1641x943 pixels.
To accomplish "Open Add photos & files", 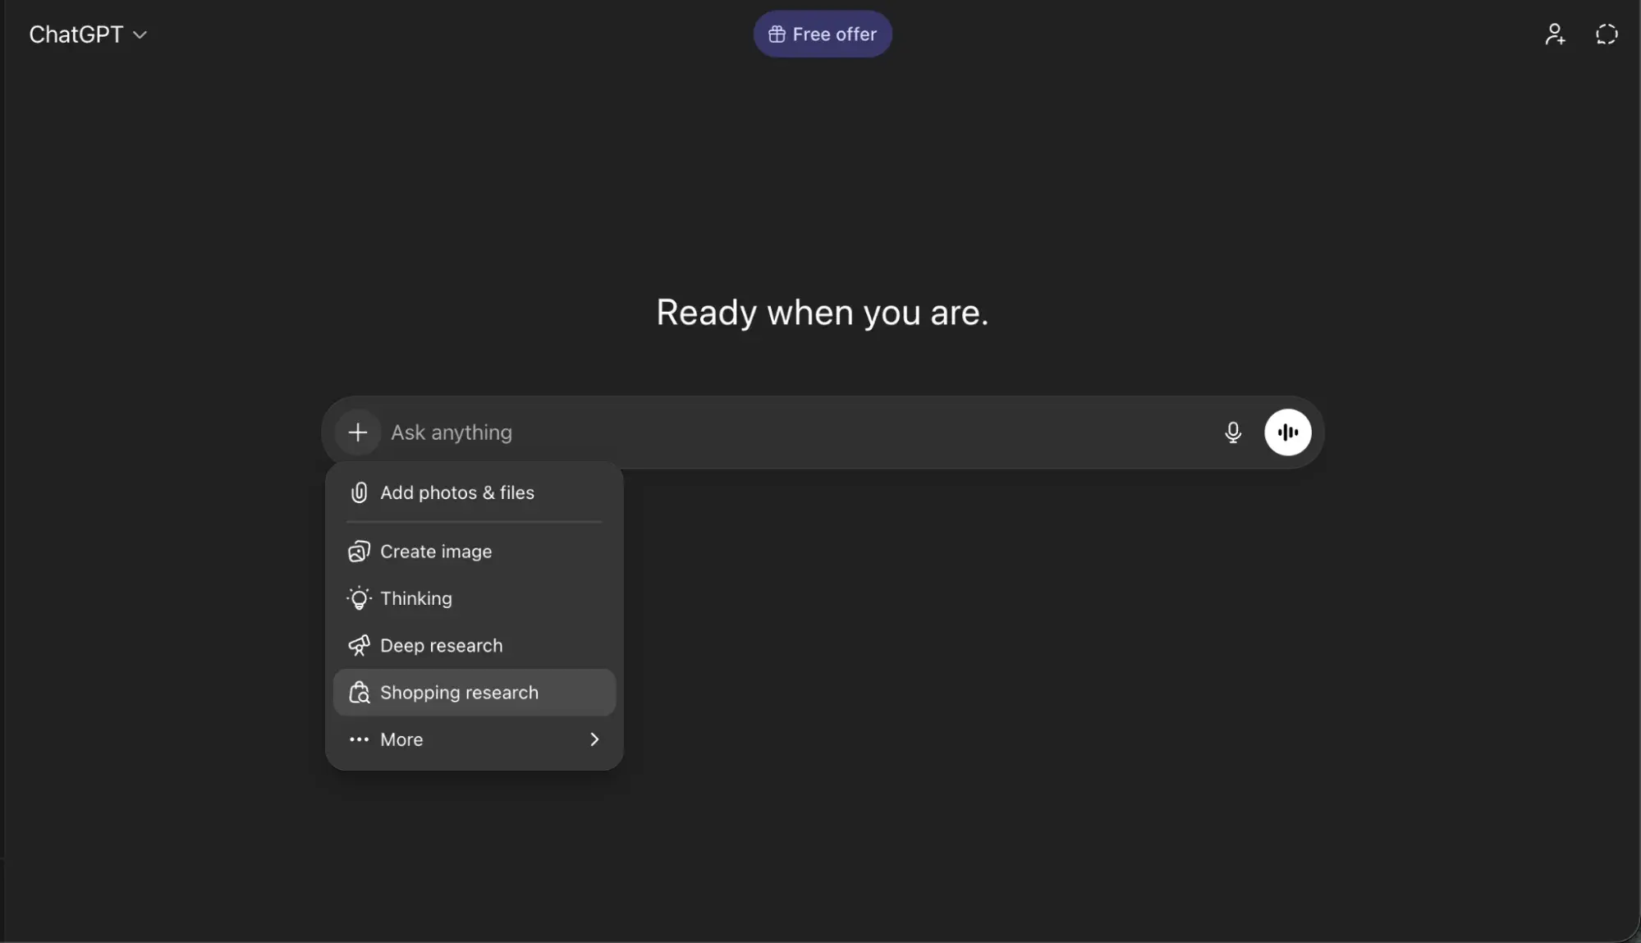I will (x=457, y=492).
